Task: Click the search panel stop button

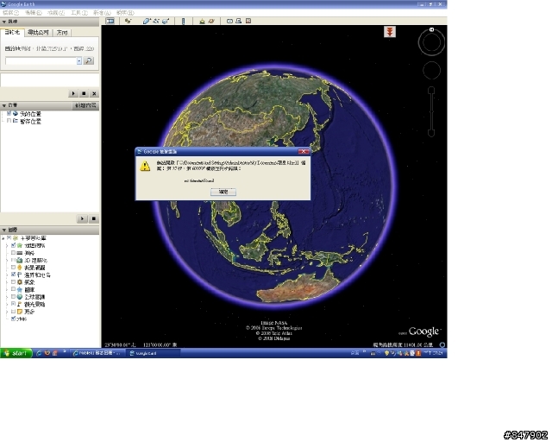Action: [84, 93]
